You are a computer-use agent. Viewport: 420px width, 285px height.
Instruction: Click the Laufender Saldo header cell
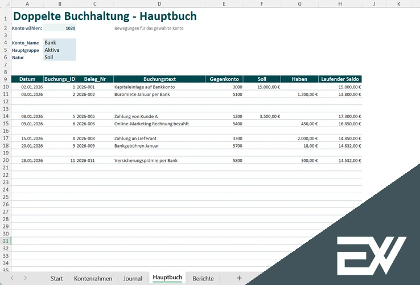340,79
